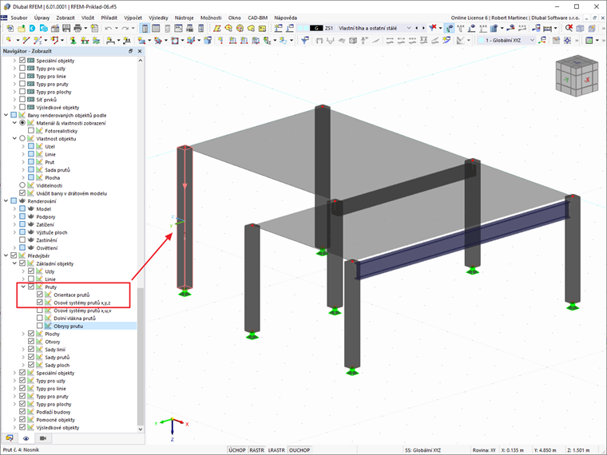Open the Soubor menu
This screenshot has width=607, height=455.
point(19,18)
